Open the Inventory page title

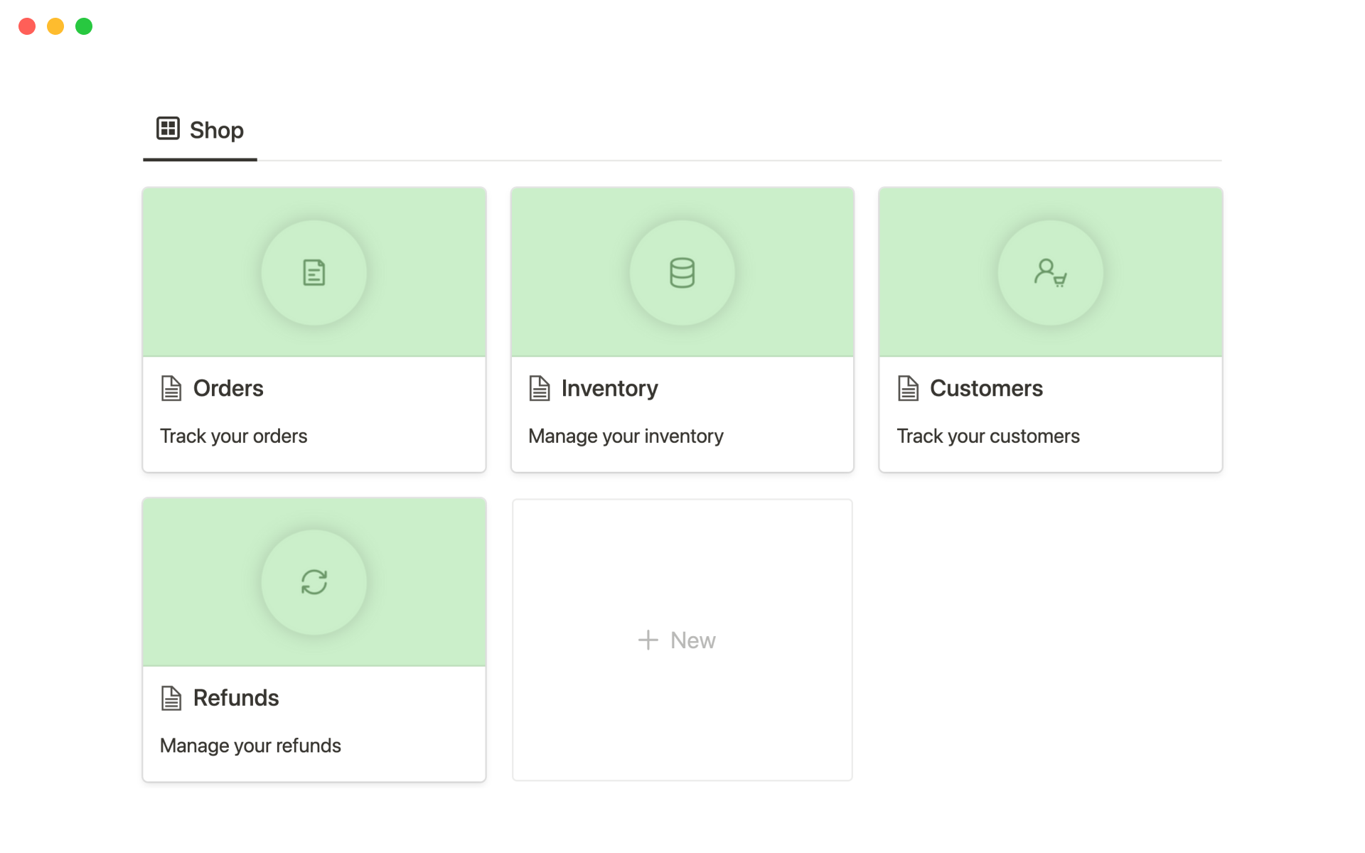pos(609,389)
